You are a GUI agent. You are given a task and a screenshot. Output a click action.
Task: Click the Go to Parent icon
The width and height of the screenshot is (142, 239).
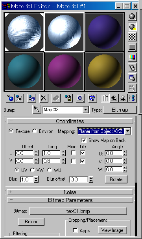tap(114, 98)
